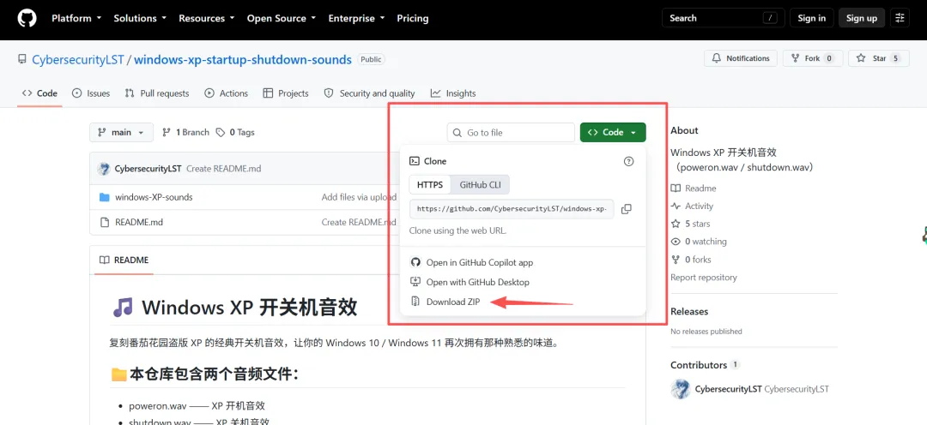Viewport: 927px width, 425px height.
Task: Open appearance settings icon in header
Action: 900,18
